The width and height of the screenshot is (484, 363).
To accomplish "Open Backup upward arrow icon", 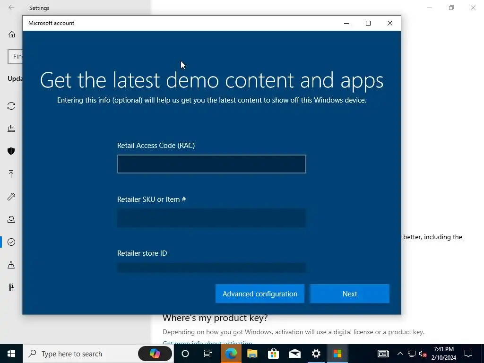I will pos(11,174).
